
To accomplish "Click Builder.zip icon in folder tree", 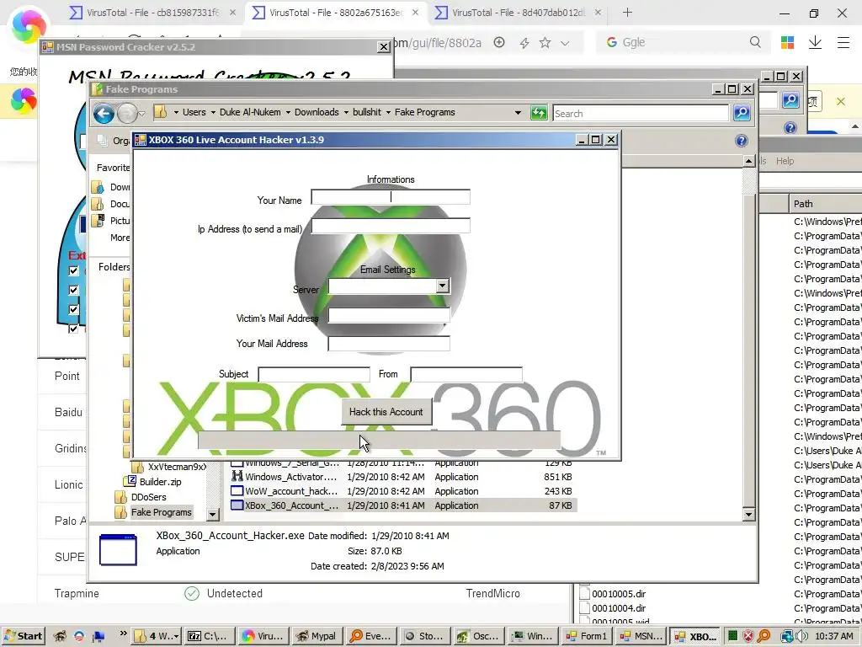I will point(130,481).
